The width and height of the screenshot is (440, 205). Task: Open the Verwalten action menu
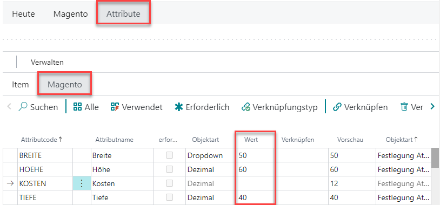(47, 62)
